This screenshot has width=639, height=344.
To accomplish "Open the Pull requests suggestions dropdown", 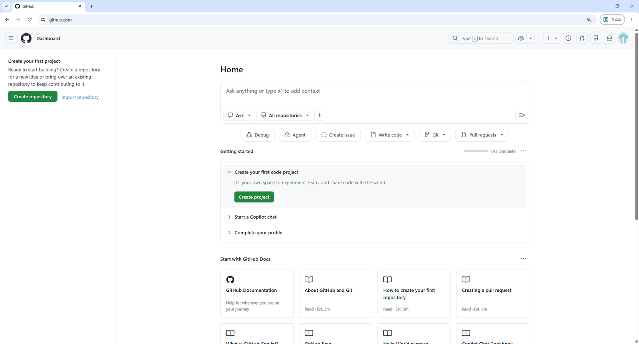I will click(482, 135).
